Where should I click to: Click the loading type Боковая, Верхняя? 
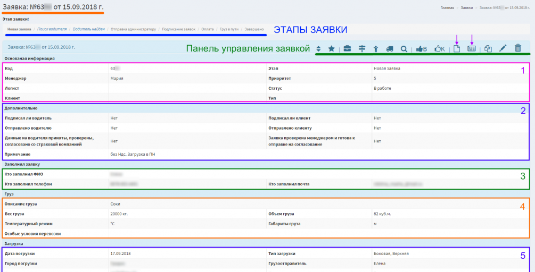pyautogui.click(x=391, y=253)
